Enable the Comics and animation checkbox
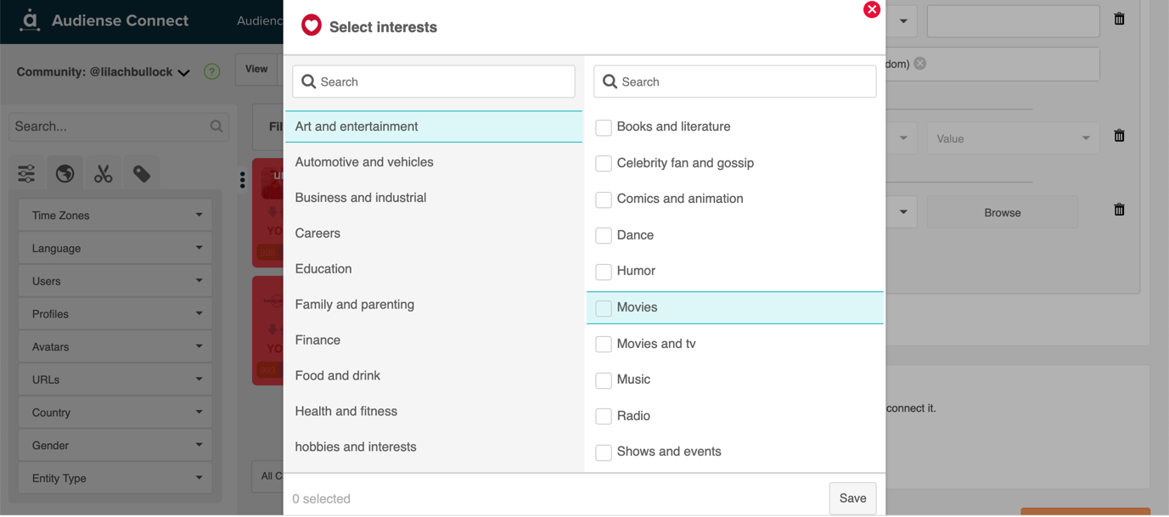The height and width of the screenshot is (517, 1169). point(604,199)
